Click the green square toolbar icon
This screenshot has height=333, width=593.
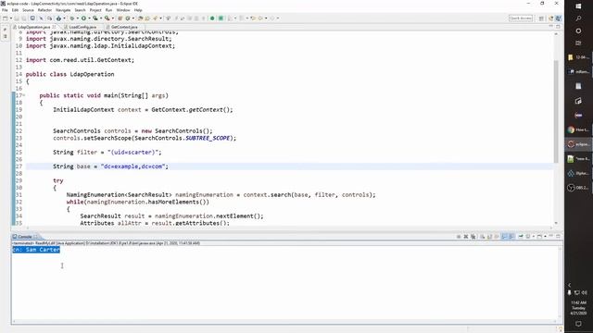coord(221,18)
